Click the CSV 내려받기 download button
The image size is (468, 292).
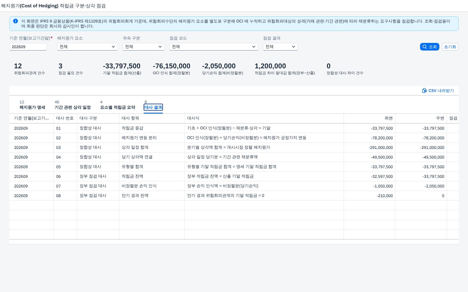click(438, 91)
